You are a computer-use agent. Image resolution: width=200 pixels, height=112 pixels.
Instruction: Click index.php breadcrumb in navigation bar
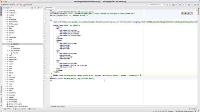28,5
